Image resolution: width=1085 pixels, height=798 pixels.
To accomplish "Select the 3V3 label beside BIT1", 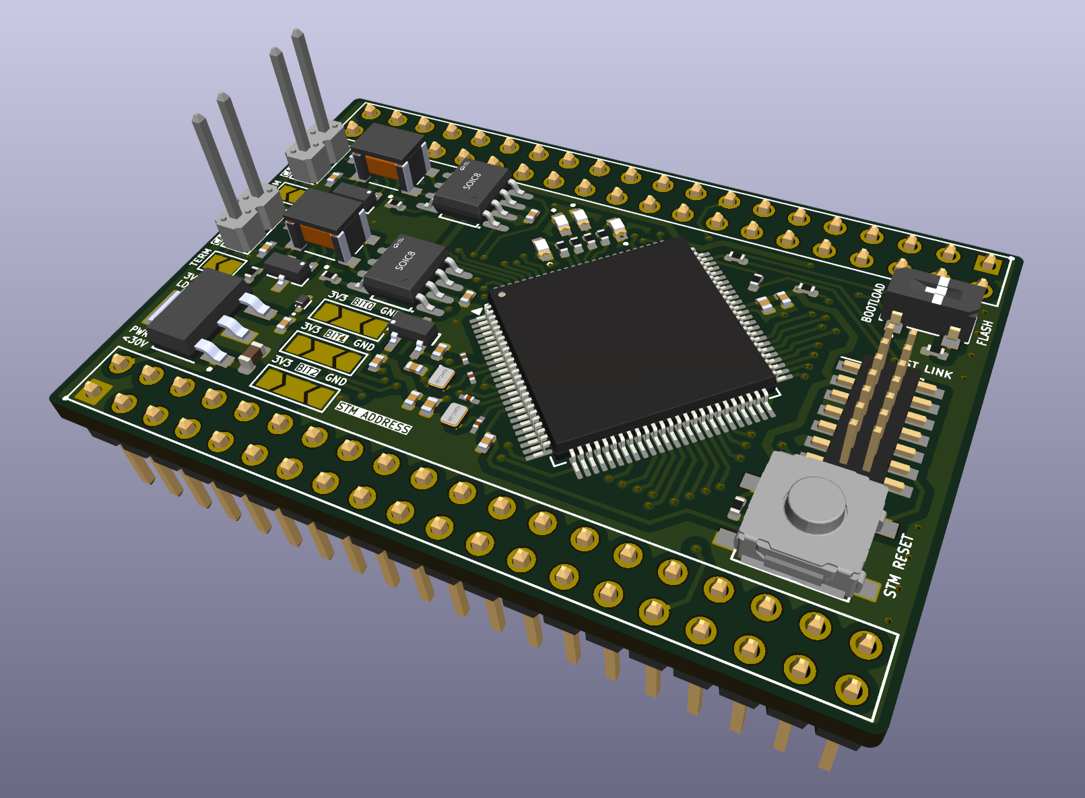I will coord(311,328).
